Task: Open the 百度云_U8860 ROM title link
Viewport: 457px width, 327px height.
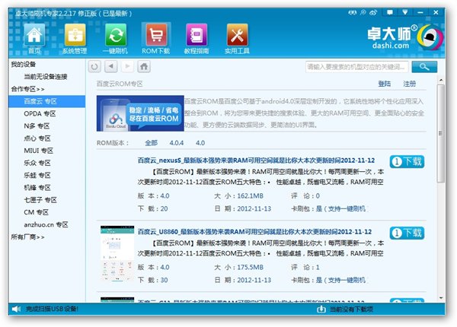Action: pos(254,232)
